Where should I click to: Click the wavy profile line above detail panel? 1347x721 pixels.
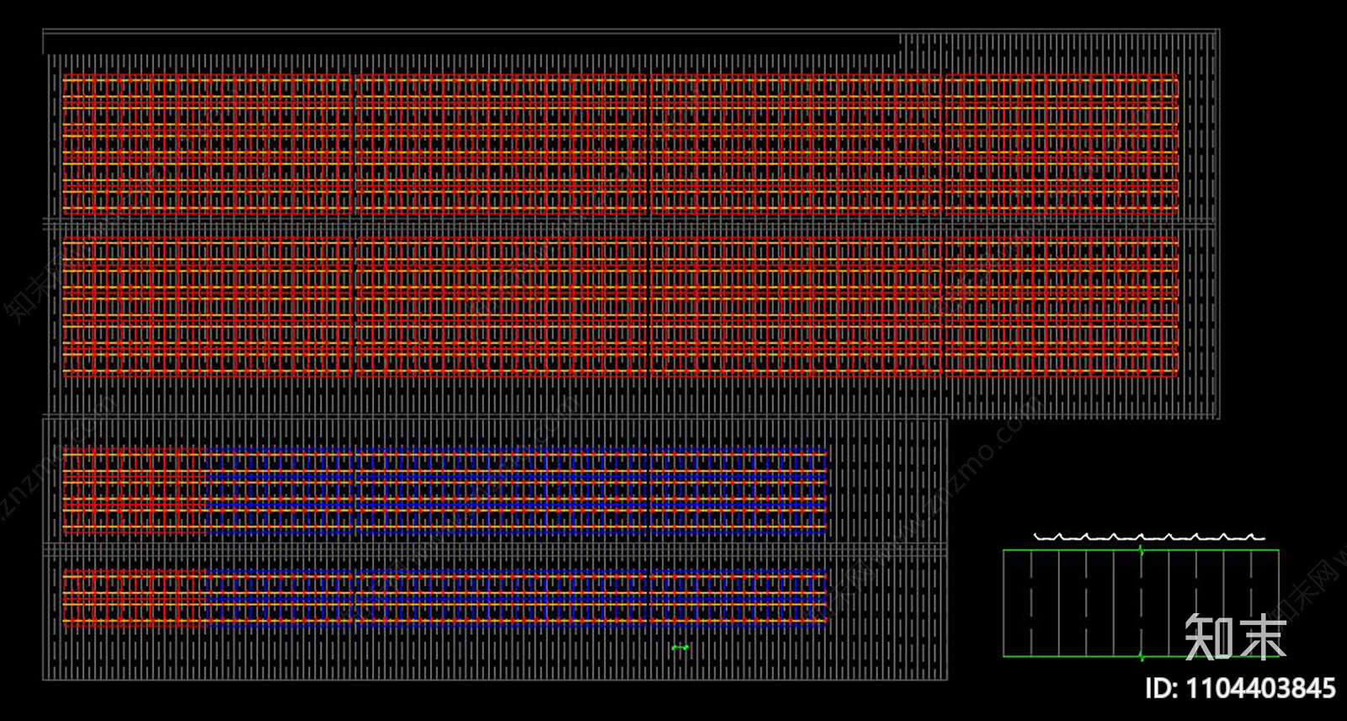pyautogui.click(x=1149, y=537)
